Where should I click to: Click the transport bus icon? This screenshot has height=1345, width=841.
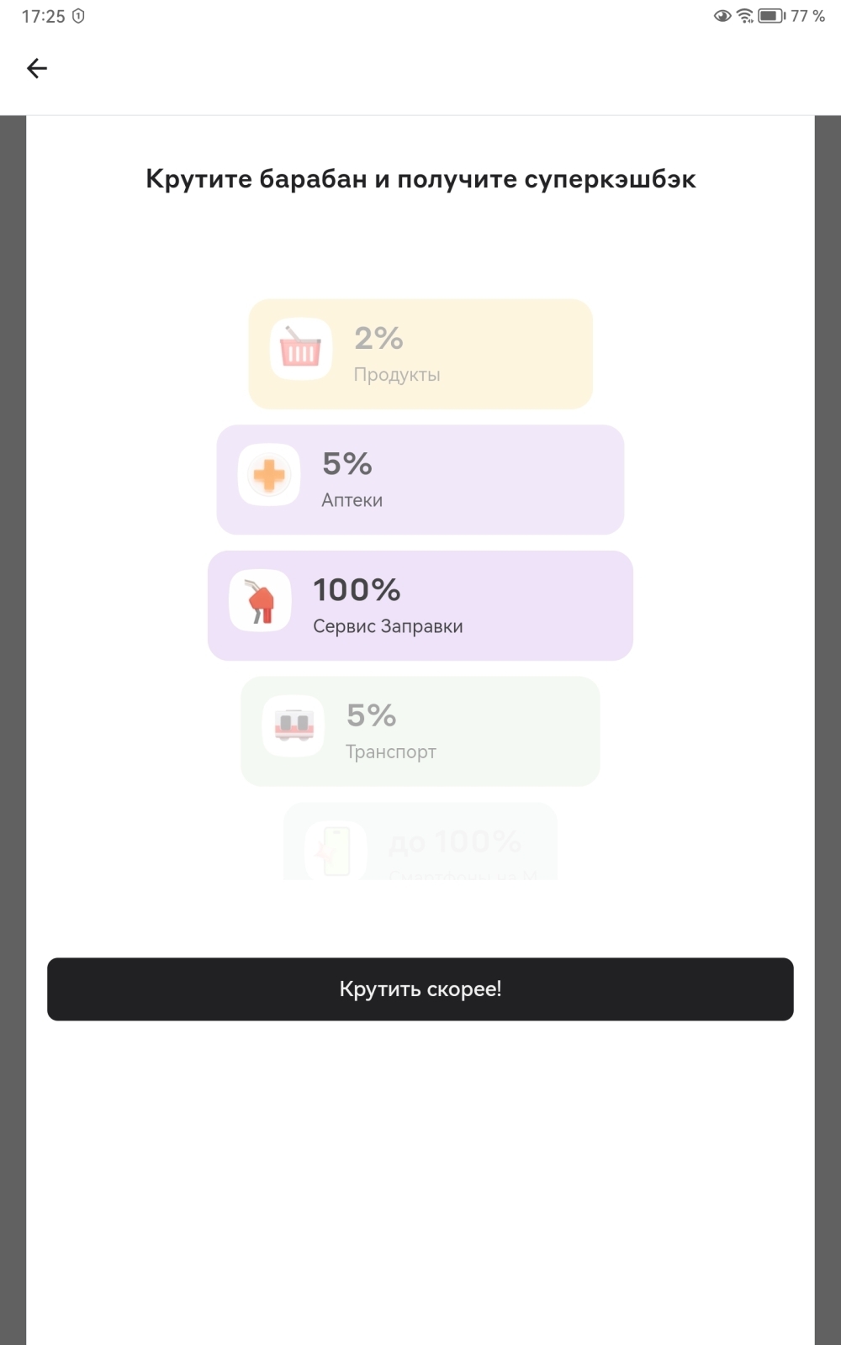click(x=294, y=725)
